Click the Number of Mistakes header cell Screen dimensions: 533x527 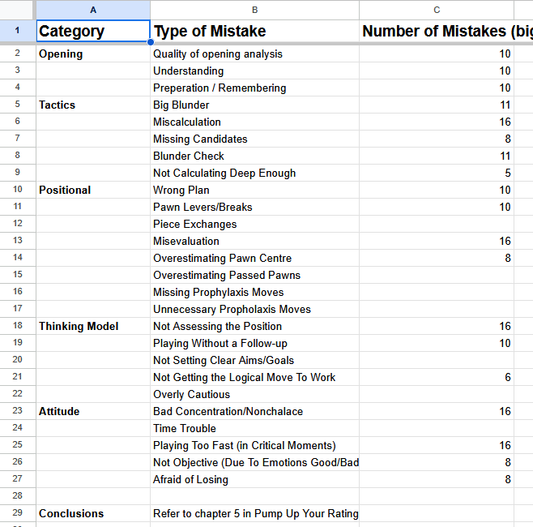coord(446,31)
